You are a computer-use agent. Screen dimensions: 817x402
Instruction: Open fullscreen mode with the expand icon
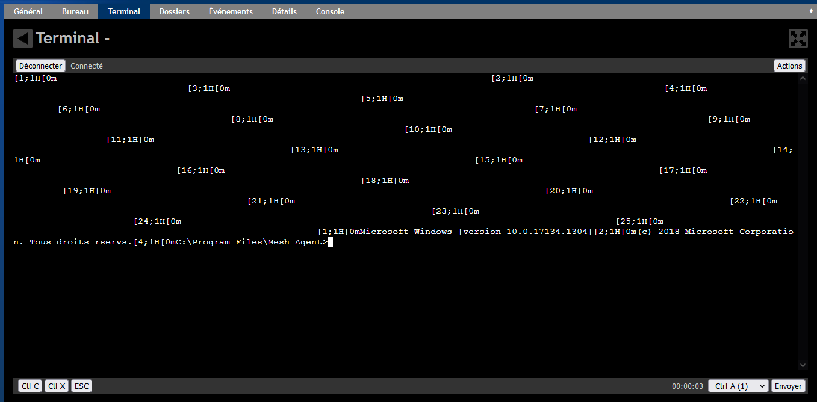(798, 38)
